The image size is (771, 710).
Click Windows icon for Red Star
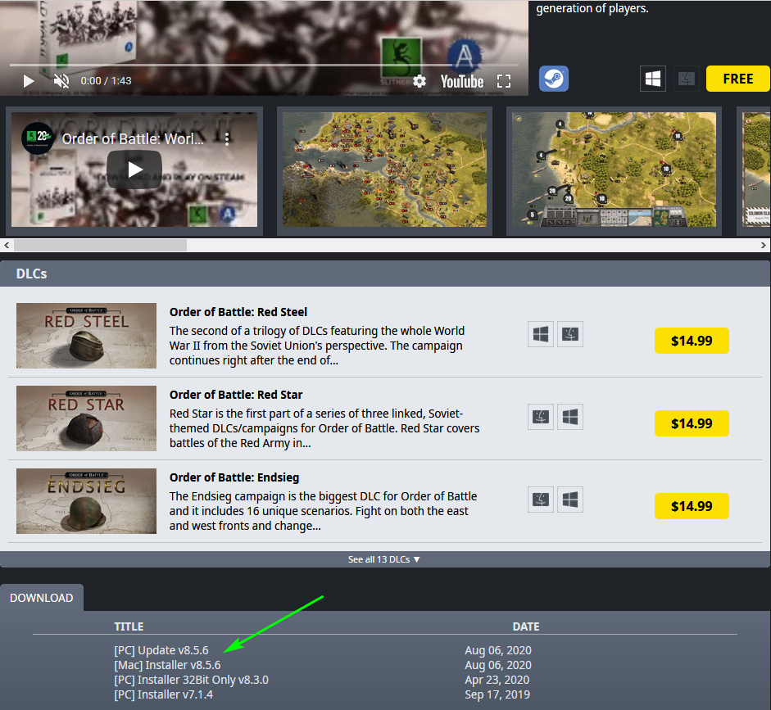click(570, 417)
